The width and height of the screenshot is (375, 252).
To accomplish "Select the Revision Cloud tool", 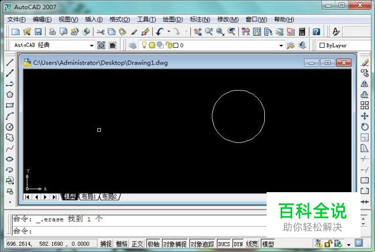I will pos(10,138).
